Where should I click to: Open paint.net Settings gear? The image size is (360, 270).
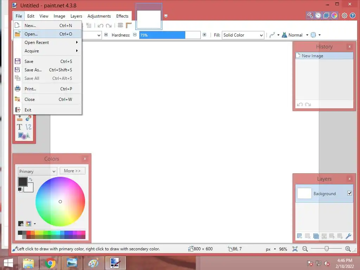pos(345,15)
